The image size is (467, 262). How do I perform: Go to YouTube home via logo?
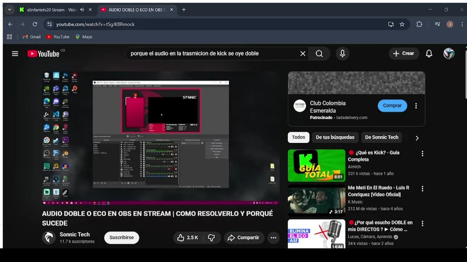[x=43, y=53]
